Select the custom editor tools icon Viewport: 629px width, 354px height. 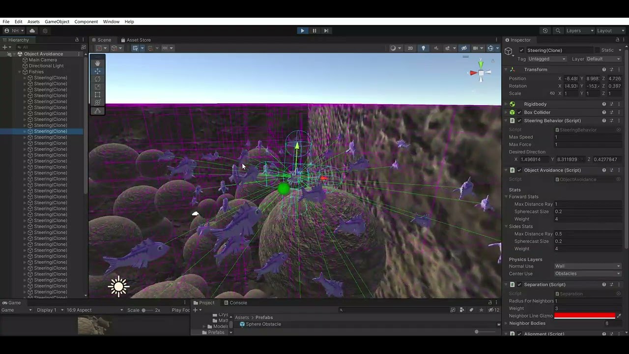click(97, 111)
